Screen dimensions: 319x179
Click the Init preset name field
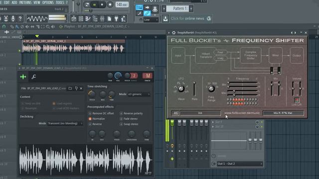(200, 113)
